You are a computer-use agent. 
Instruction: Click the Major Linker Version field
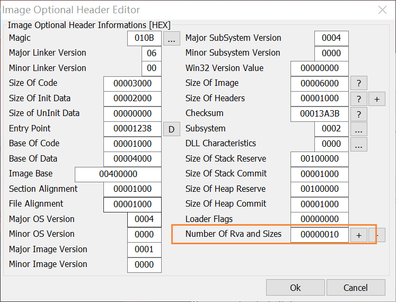(x=152, y=54)
